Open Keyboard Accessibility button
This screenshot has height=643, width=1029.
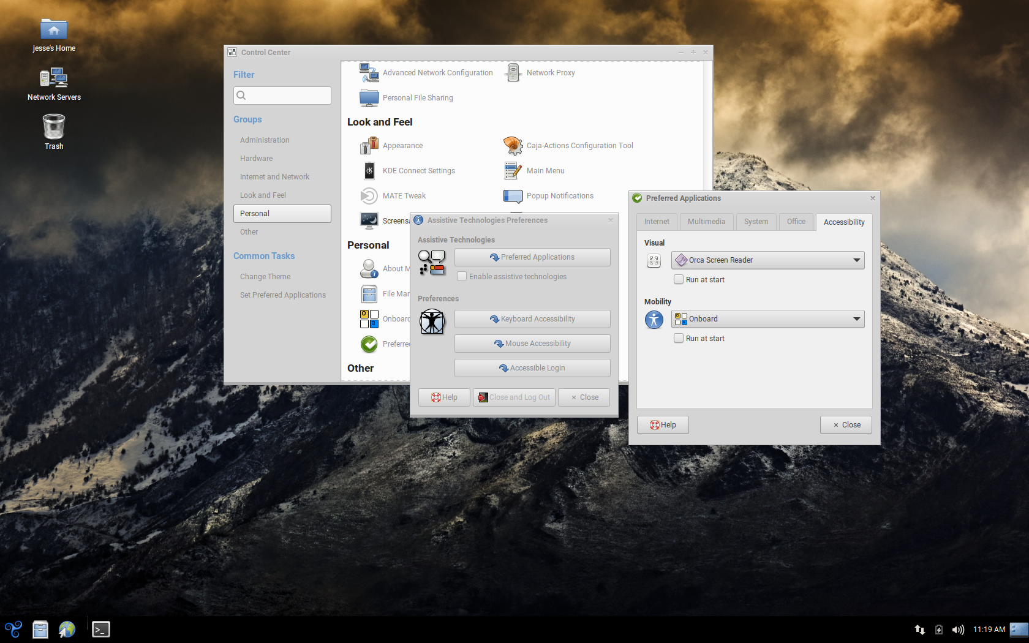pyautogui.click(x=532, y=319)
